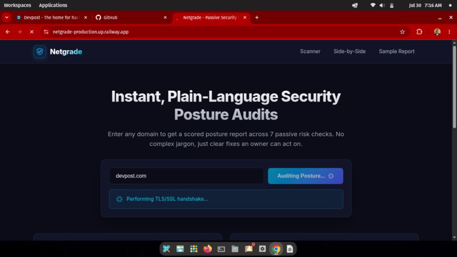Screen dimensions: 457x257
Task: Open the Applications panel menu
Action: pyautogui.click(x=53, y=5)
